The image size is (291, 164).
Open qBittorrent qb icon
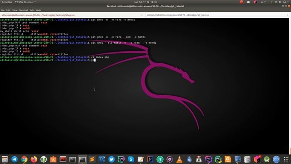pyautogui.click(x=276, y=159)
